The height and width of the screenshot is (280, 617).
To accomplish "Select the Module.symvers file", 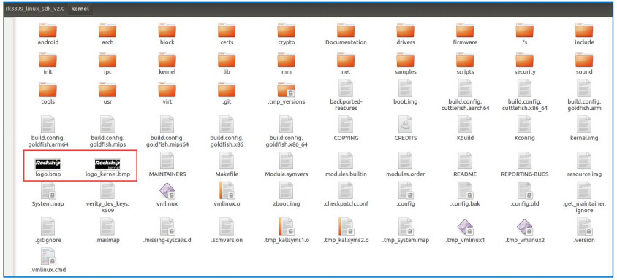I will 286,160.
